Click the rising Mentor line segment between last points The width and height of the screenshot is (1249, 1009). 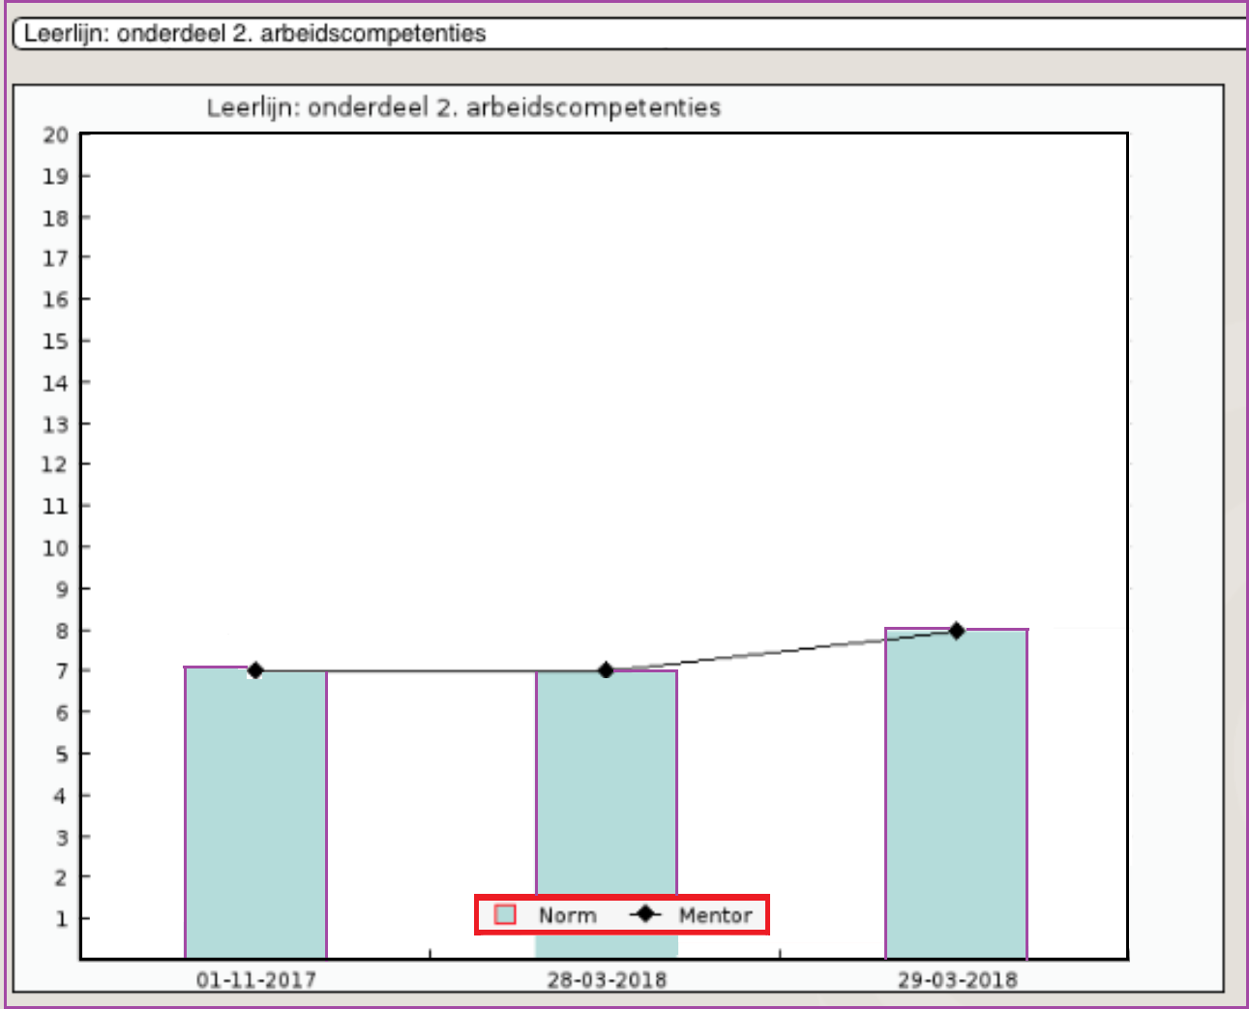click(781, 651)
